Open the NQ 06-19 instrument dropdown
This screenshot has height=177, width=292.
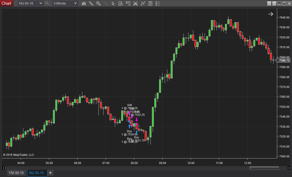click(30, 3)
